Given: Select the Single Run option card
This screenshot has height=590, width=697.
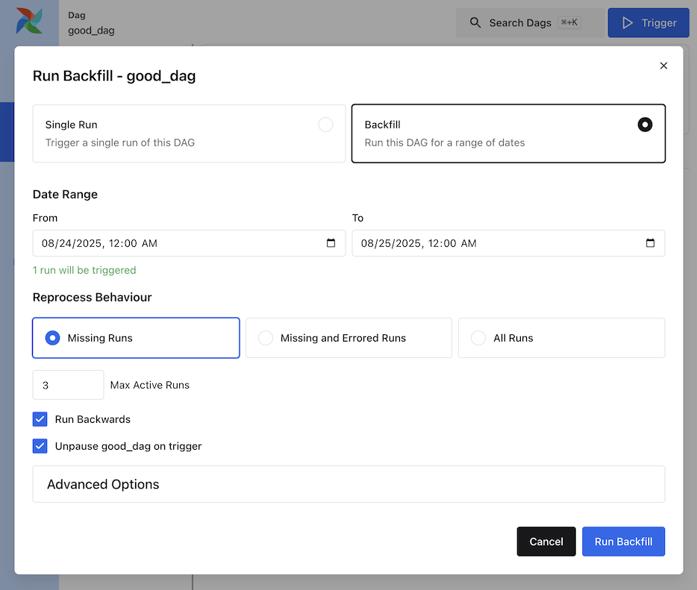Looking at the screenshot, I should (189, 134).
